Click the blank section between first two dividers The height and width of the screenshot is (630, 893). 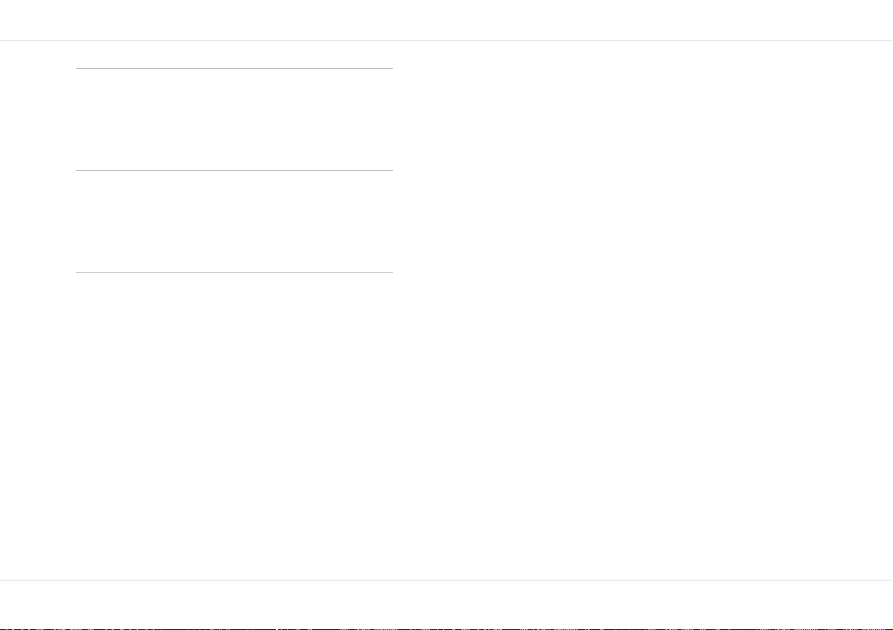pos(234,120)
